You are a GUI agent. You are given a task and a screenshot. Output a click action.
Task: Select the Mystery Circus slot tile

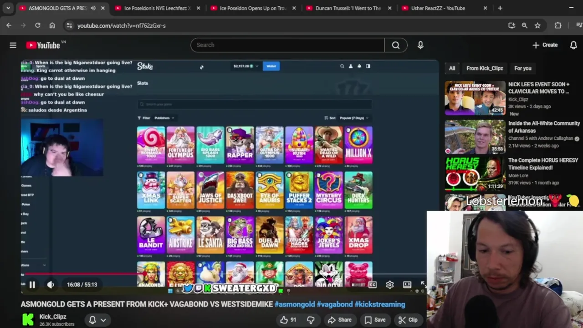tap(329, 190)
